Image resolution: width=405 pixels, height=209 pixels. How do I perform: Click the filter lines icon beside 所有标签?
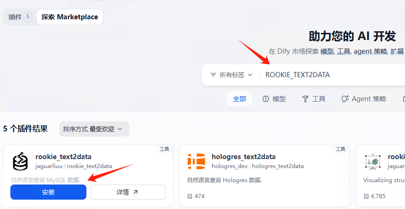pyautogui.click(x=213, y=75)
